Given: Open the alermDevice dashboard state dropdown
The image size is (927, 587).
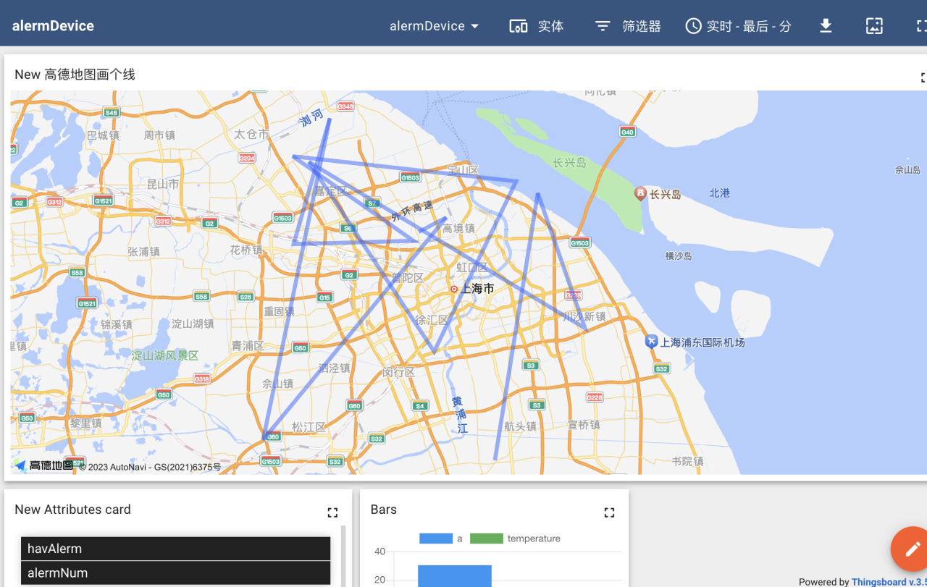Looking at the screenshot, I should (435, 26).
